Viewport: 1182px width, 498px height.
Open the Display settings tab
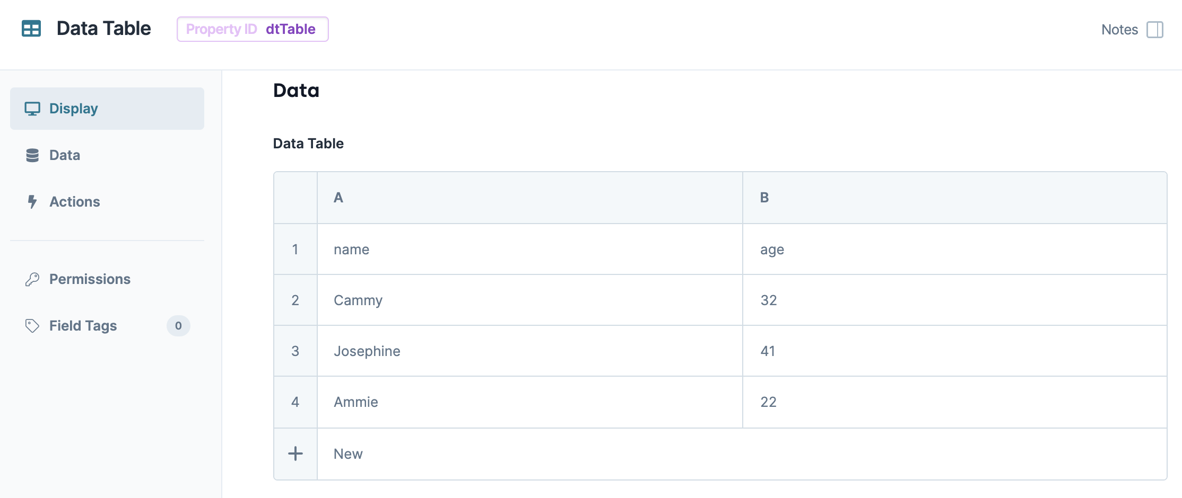tap(107, 109)
